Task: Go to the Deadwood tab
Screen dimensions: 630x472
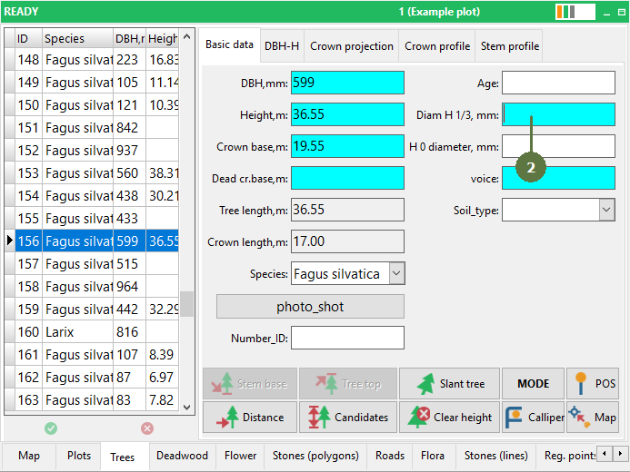Action: 182,456
